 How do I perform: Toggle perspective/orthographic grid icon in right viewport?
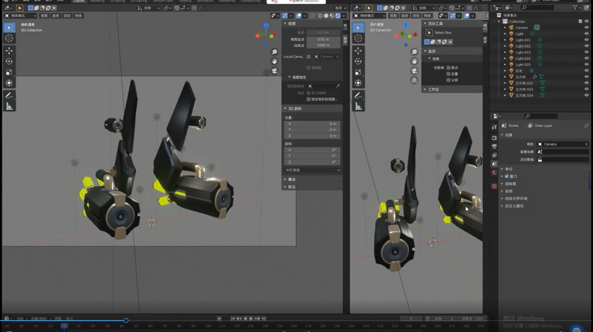414,80
